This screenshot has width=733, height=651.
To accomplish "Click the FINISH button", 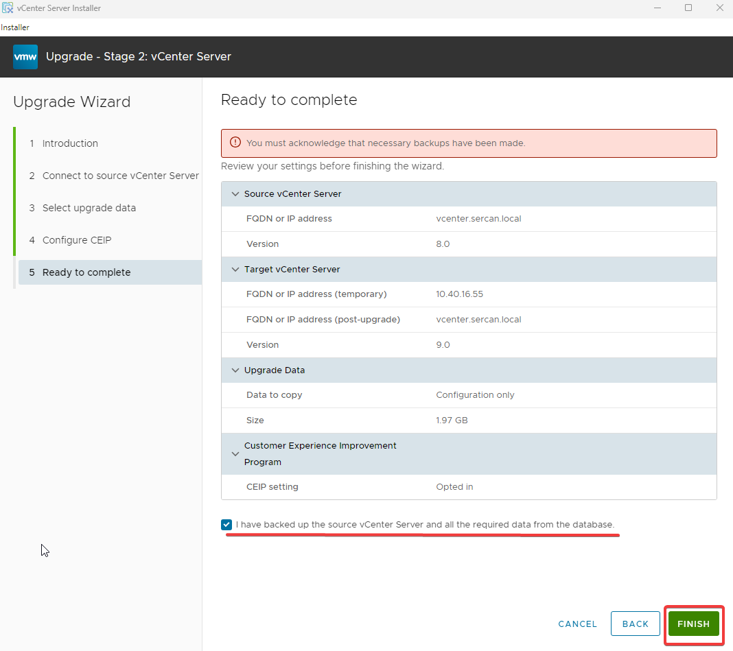I will pyautogui.click(x=693, y=624).
